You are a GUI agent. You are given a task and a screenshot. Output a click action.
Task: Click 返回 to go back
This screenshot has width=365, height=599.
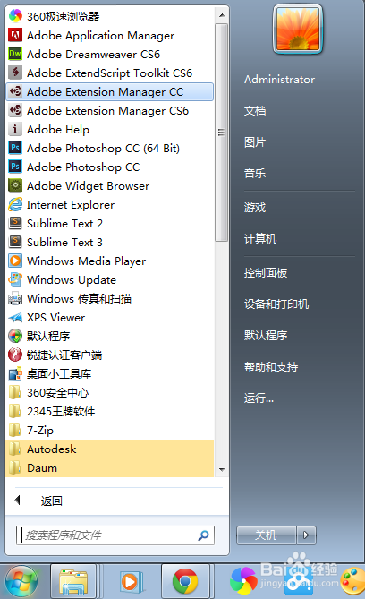[52, 501]
